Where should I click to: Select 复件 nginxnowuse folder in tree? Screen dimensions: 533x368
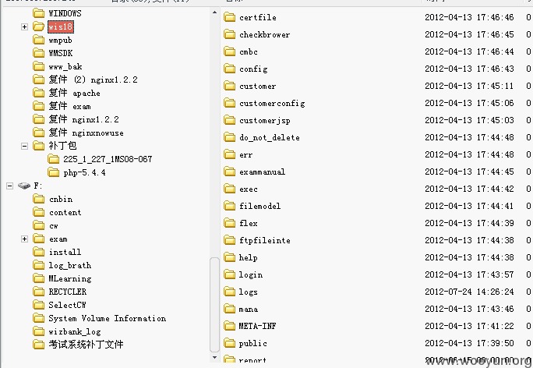(x=86, y=133)
